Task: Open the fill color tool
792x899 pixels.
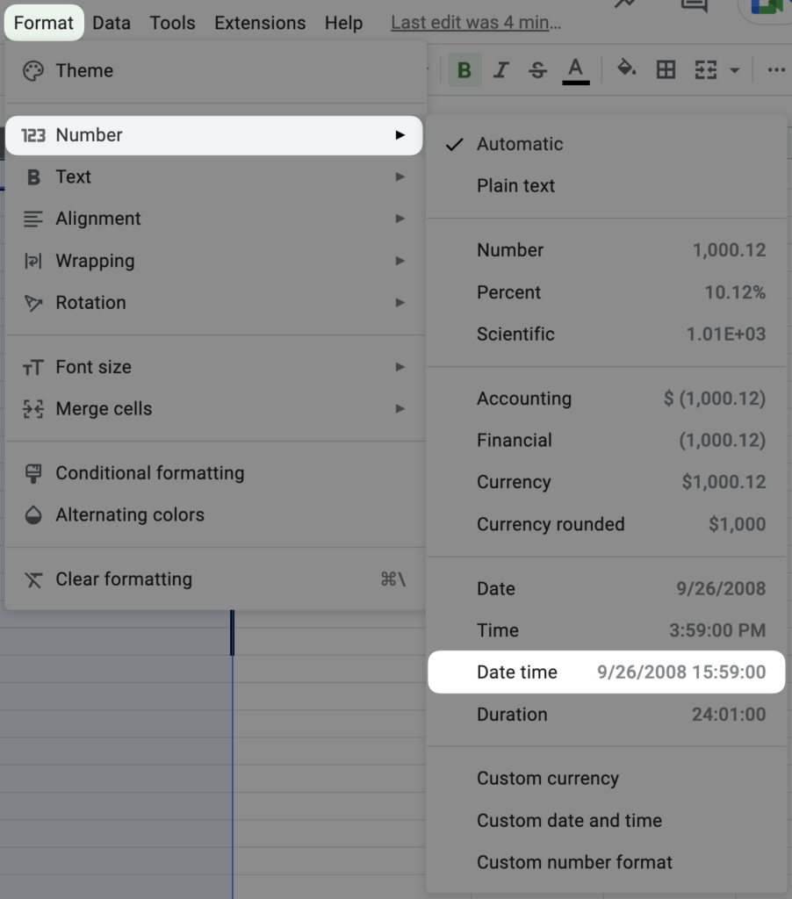Action: click(x=626, y=69)
